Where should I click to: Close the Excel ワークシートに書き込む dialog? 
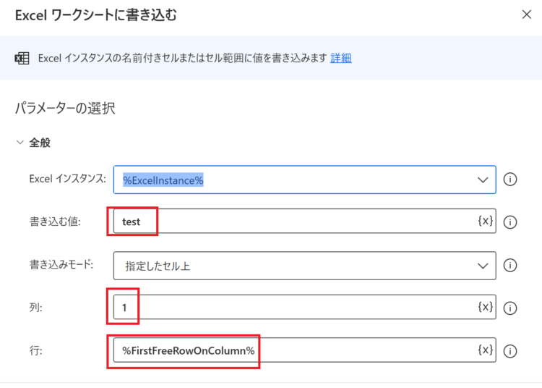coord(526,14)
